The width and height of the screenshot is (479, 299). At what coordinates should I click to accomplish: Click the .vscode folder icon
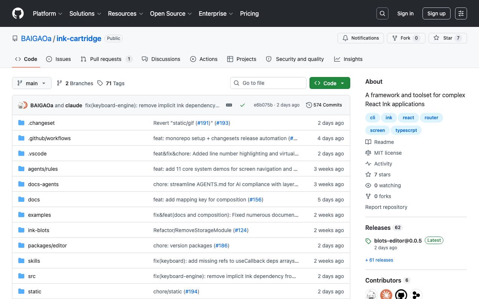21,154
